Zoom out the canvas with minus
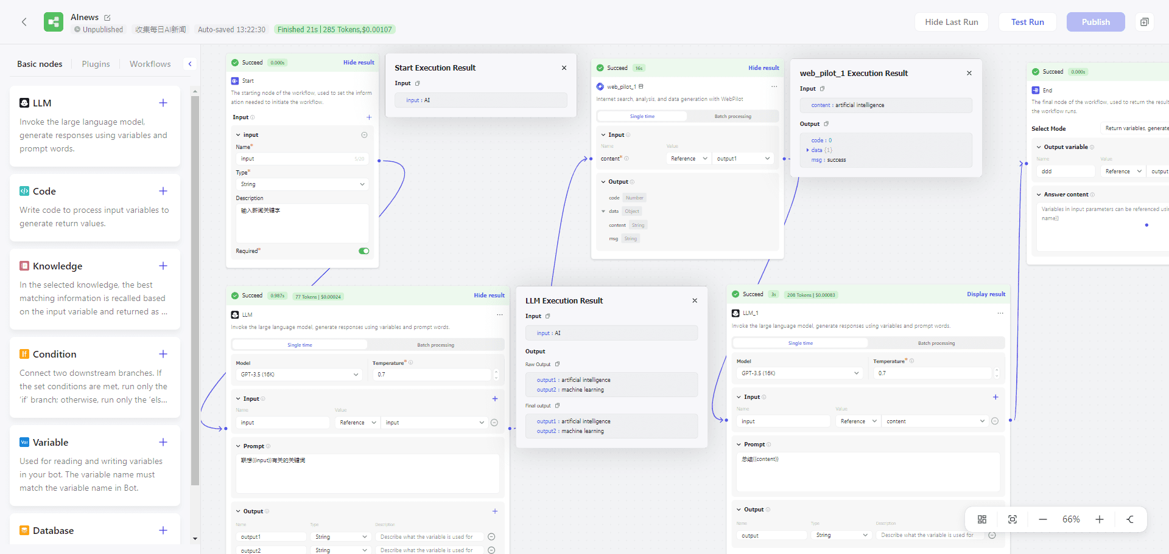Image resolution: width=1169 pixels, height=554 pixels. [1043, 519]
